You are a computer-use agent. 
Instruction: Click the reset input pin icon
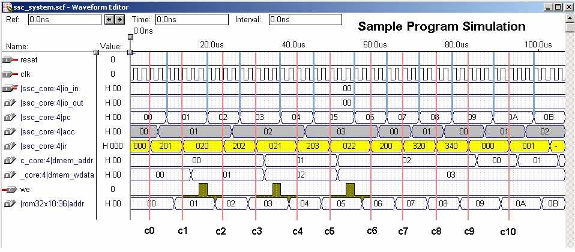click(10, 60)
